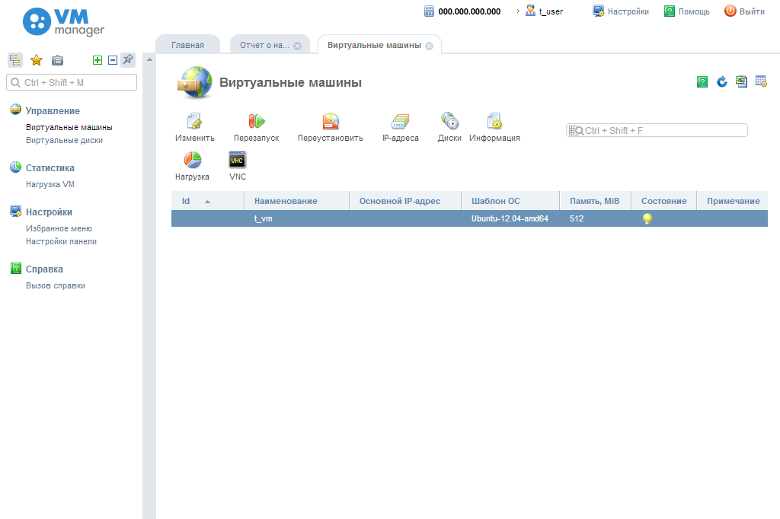Screen dimensions: 780x519
Task: Open Помощь in the top bar
Action: coord(686,11)
